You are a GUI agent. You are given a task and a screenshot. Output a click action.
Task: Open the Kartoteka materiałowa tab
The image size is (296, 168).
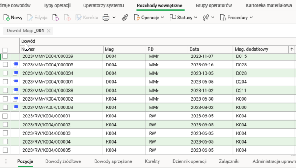pos(269,5)
